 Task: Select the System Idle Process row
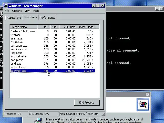pos(53,31)
